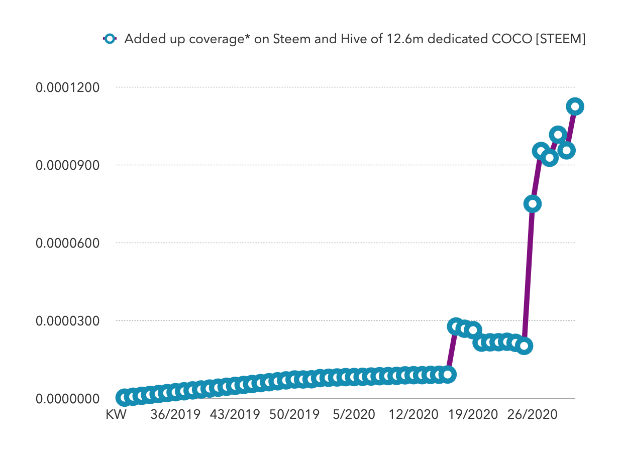Image resolution: width=623 pixels, height=456 pixels.
Task: Select the data point just below 0.0000300 gridline peak
Action: 456,326
